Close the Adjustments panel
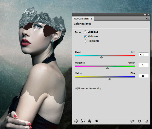Image resolution: width=152 pixels, height=129 pixels. click(149, 15)
